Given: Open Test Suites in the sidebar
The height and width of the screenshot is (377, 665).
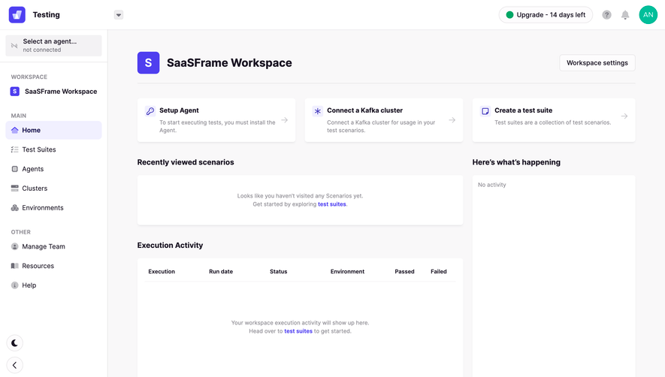Looking at the screenshot, I should click(x=53, y=149).
